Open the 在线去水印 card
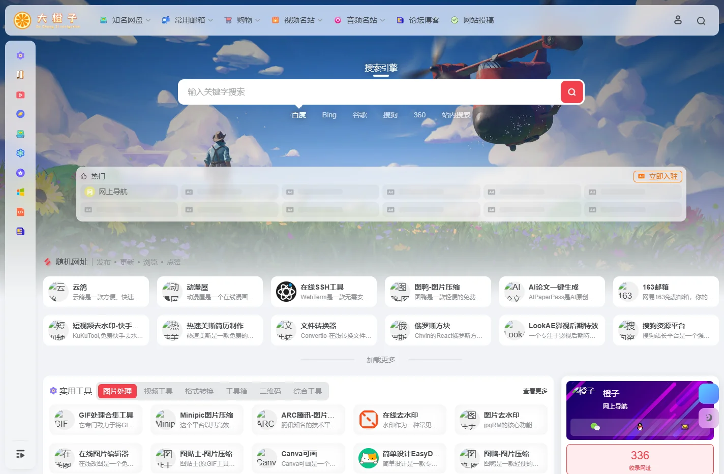Screen dimensions: 724x474 [400, 420]
